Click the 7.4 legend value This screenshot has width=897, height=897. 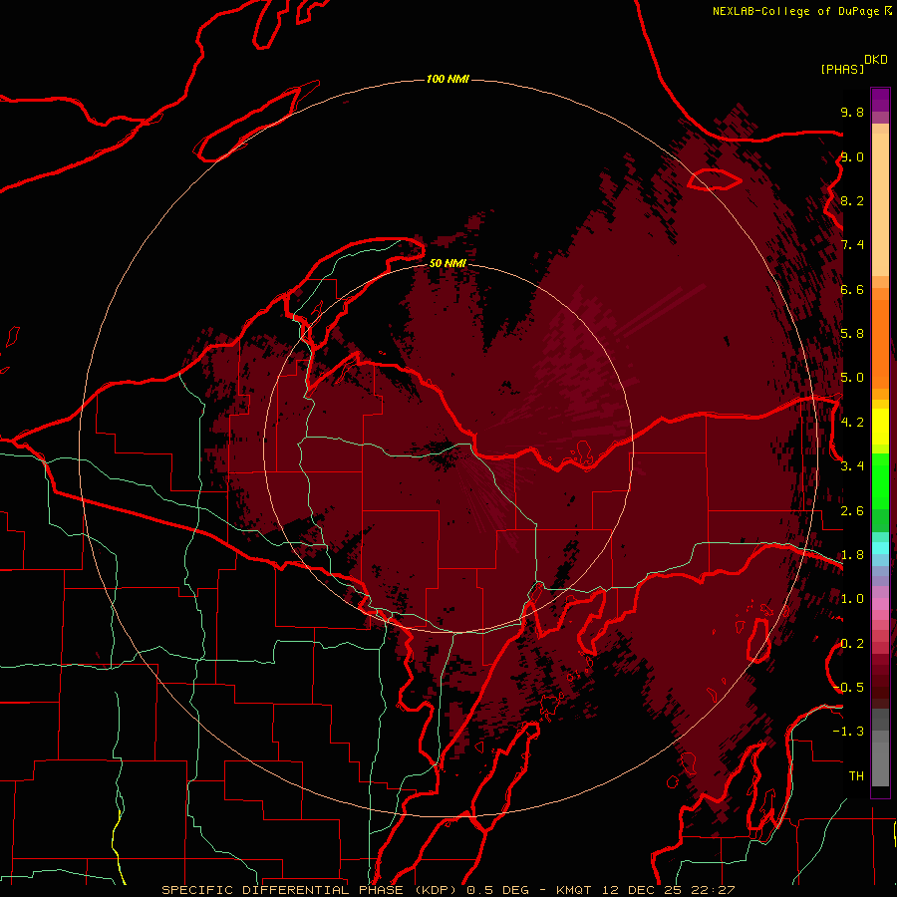(x=852, y=245)
